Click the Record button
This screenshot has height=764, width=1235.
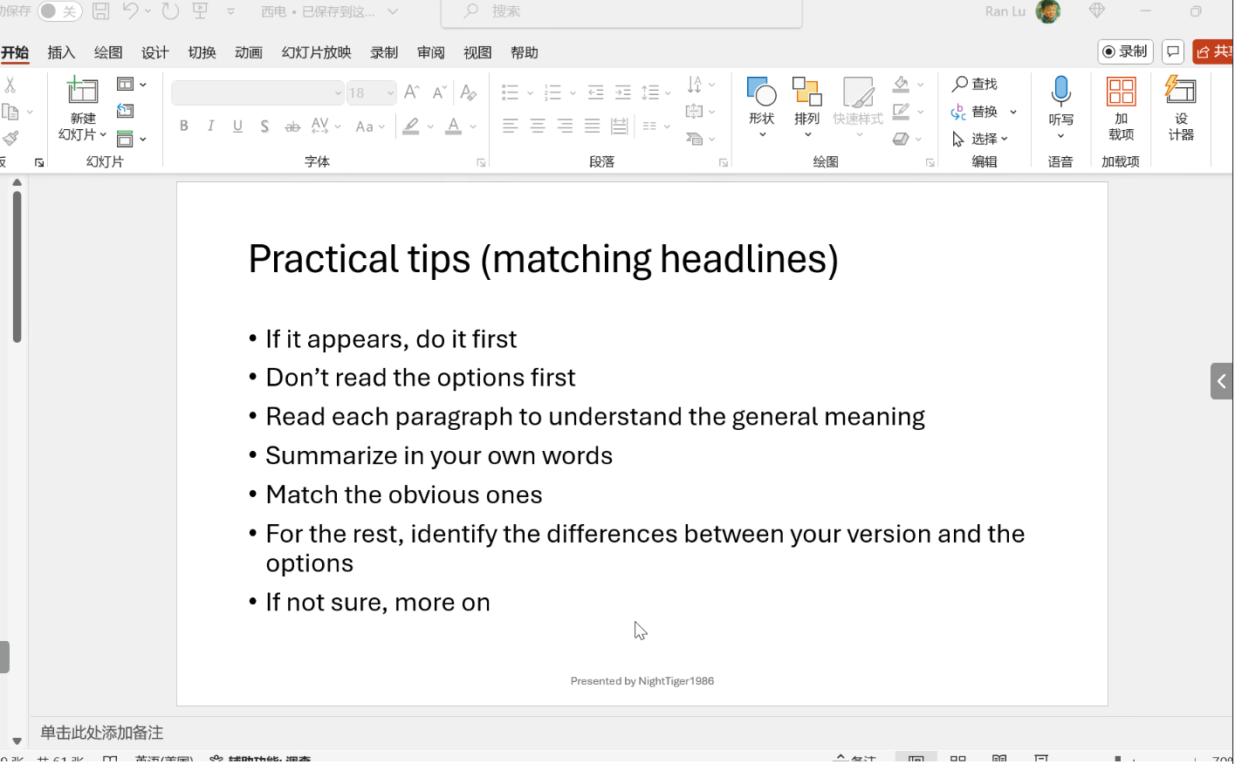point(1125,51)
